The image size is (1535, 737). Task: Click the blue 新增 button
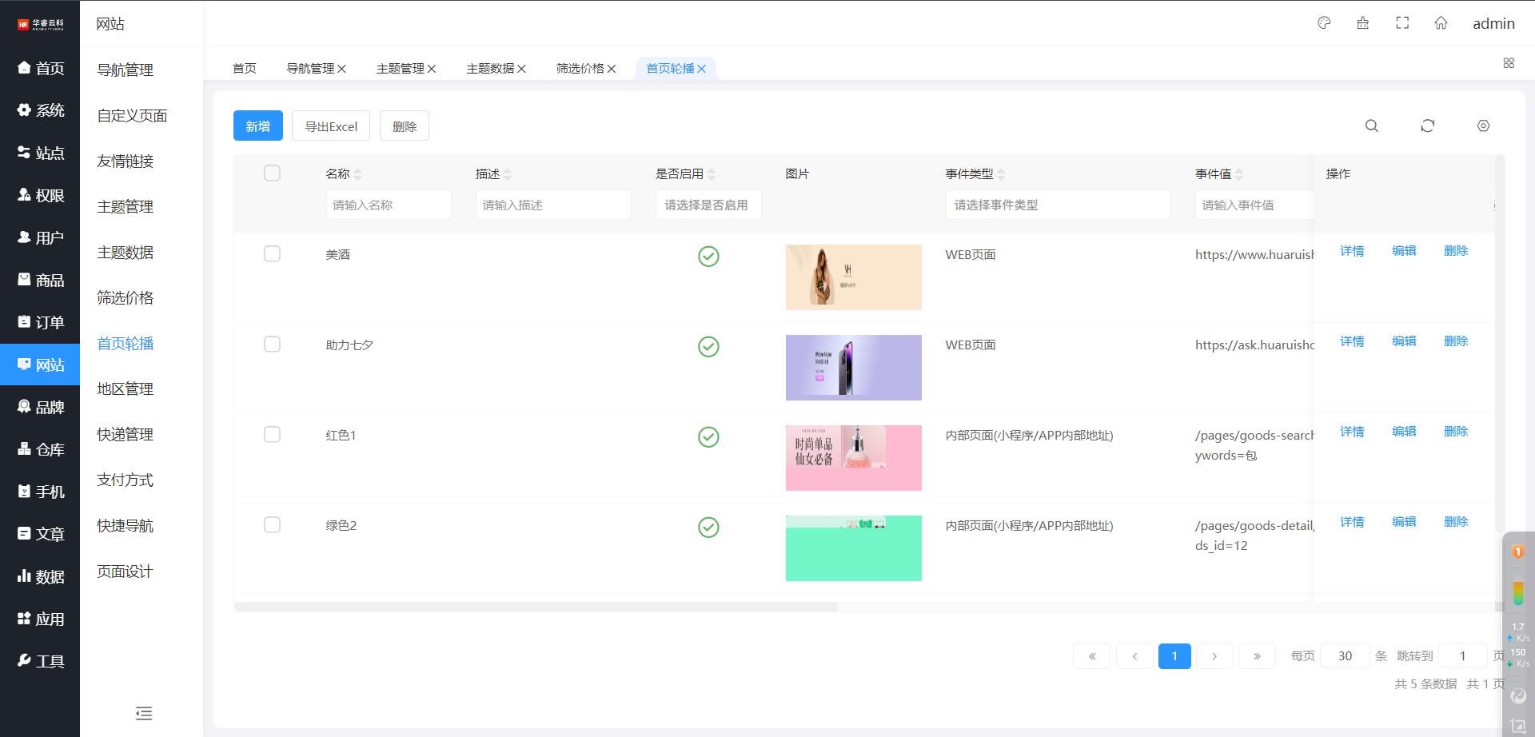click(257, 126)
